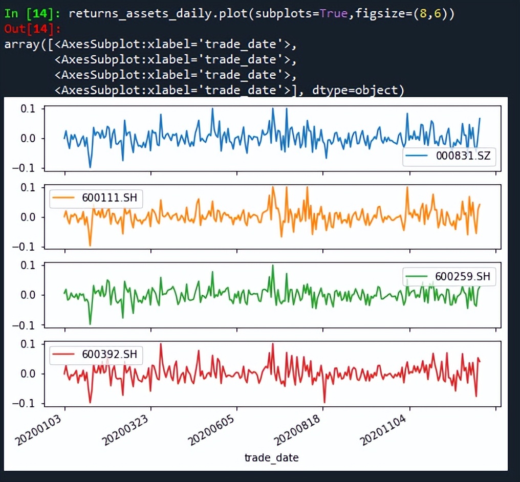Viewport: 520px width, 482px height.
Task: Click the trade_date x-axis title below the chart
Action: click(x=271, y=457)
